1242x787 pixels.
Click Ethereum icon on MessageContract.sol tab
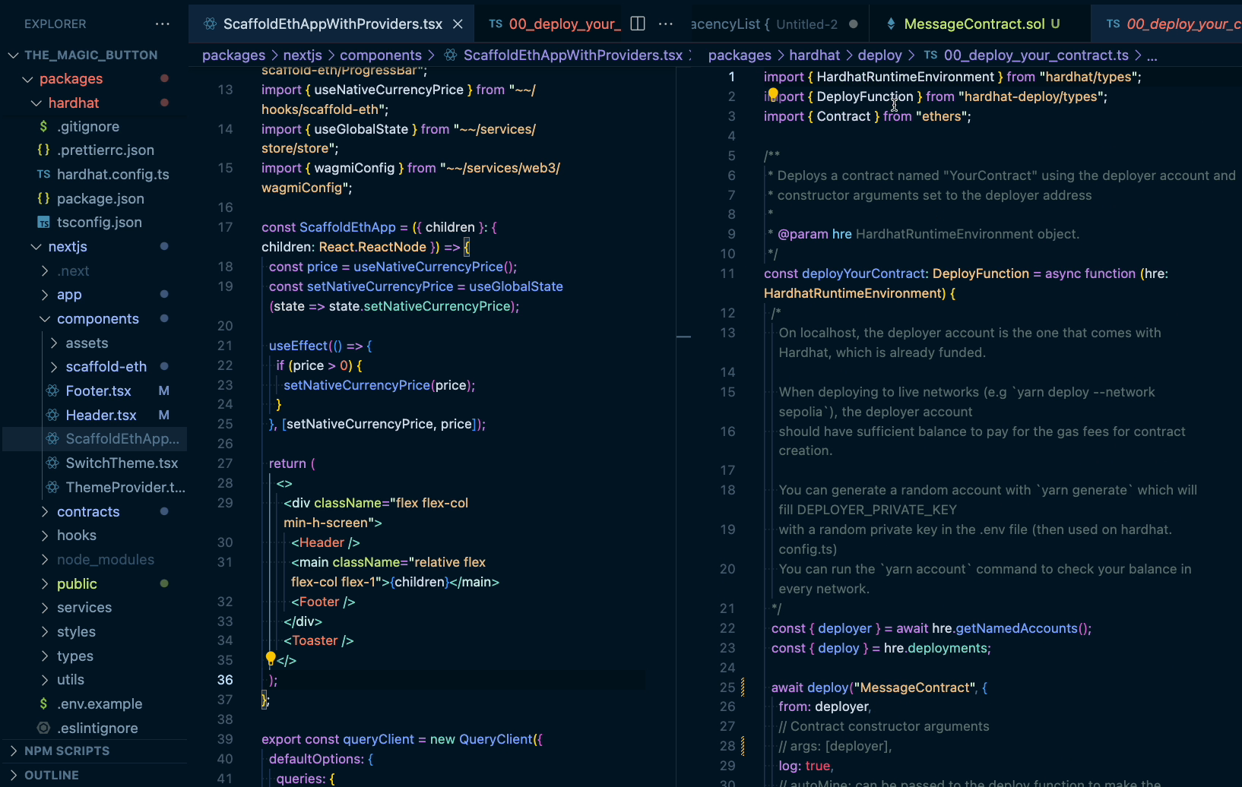coord(890,24)
